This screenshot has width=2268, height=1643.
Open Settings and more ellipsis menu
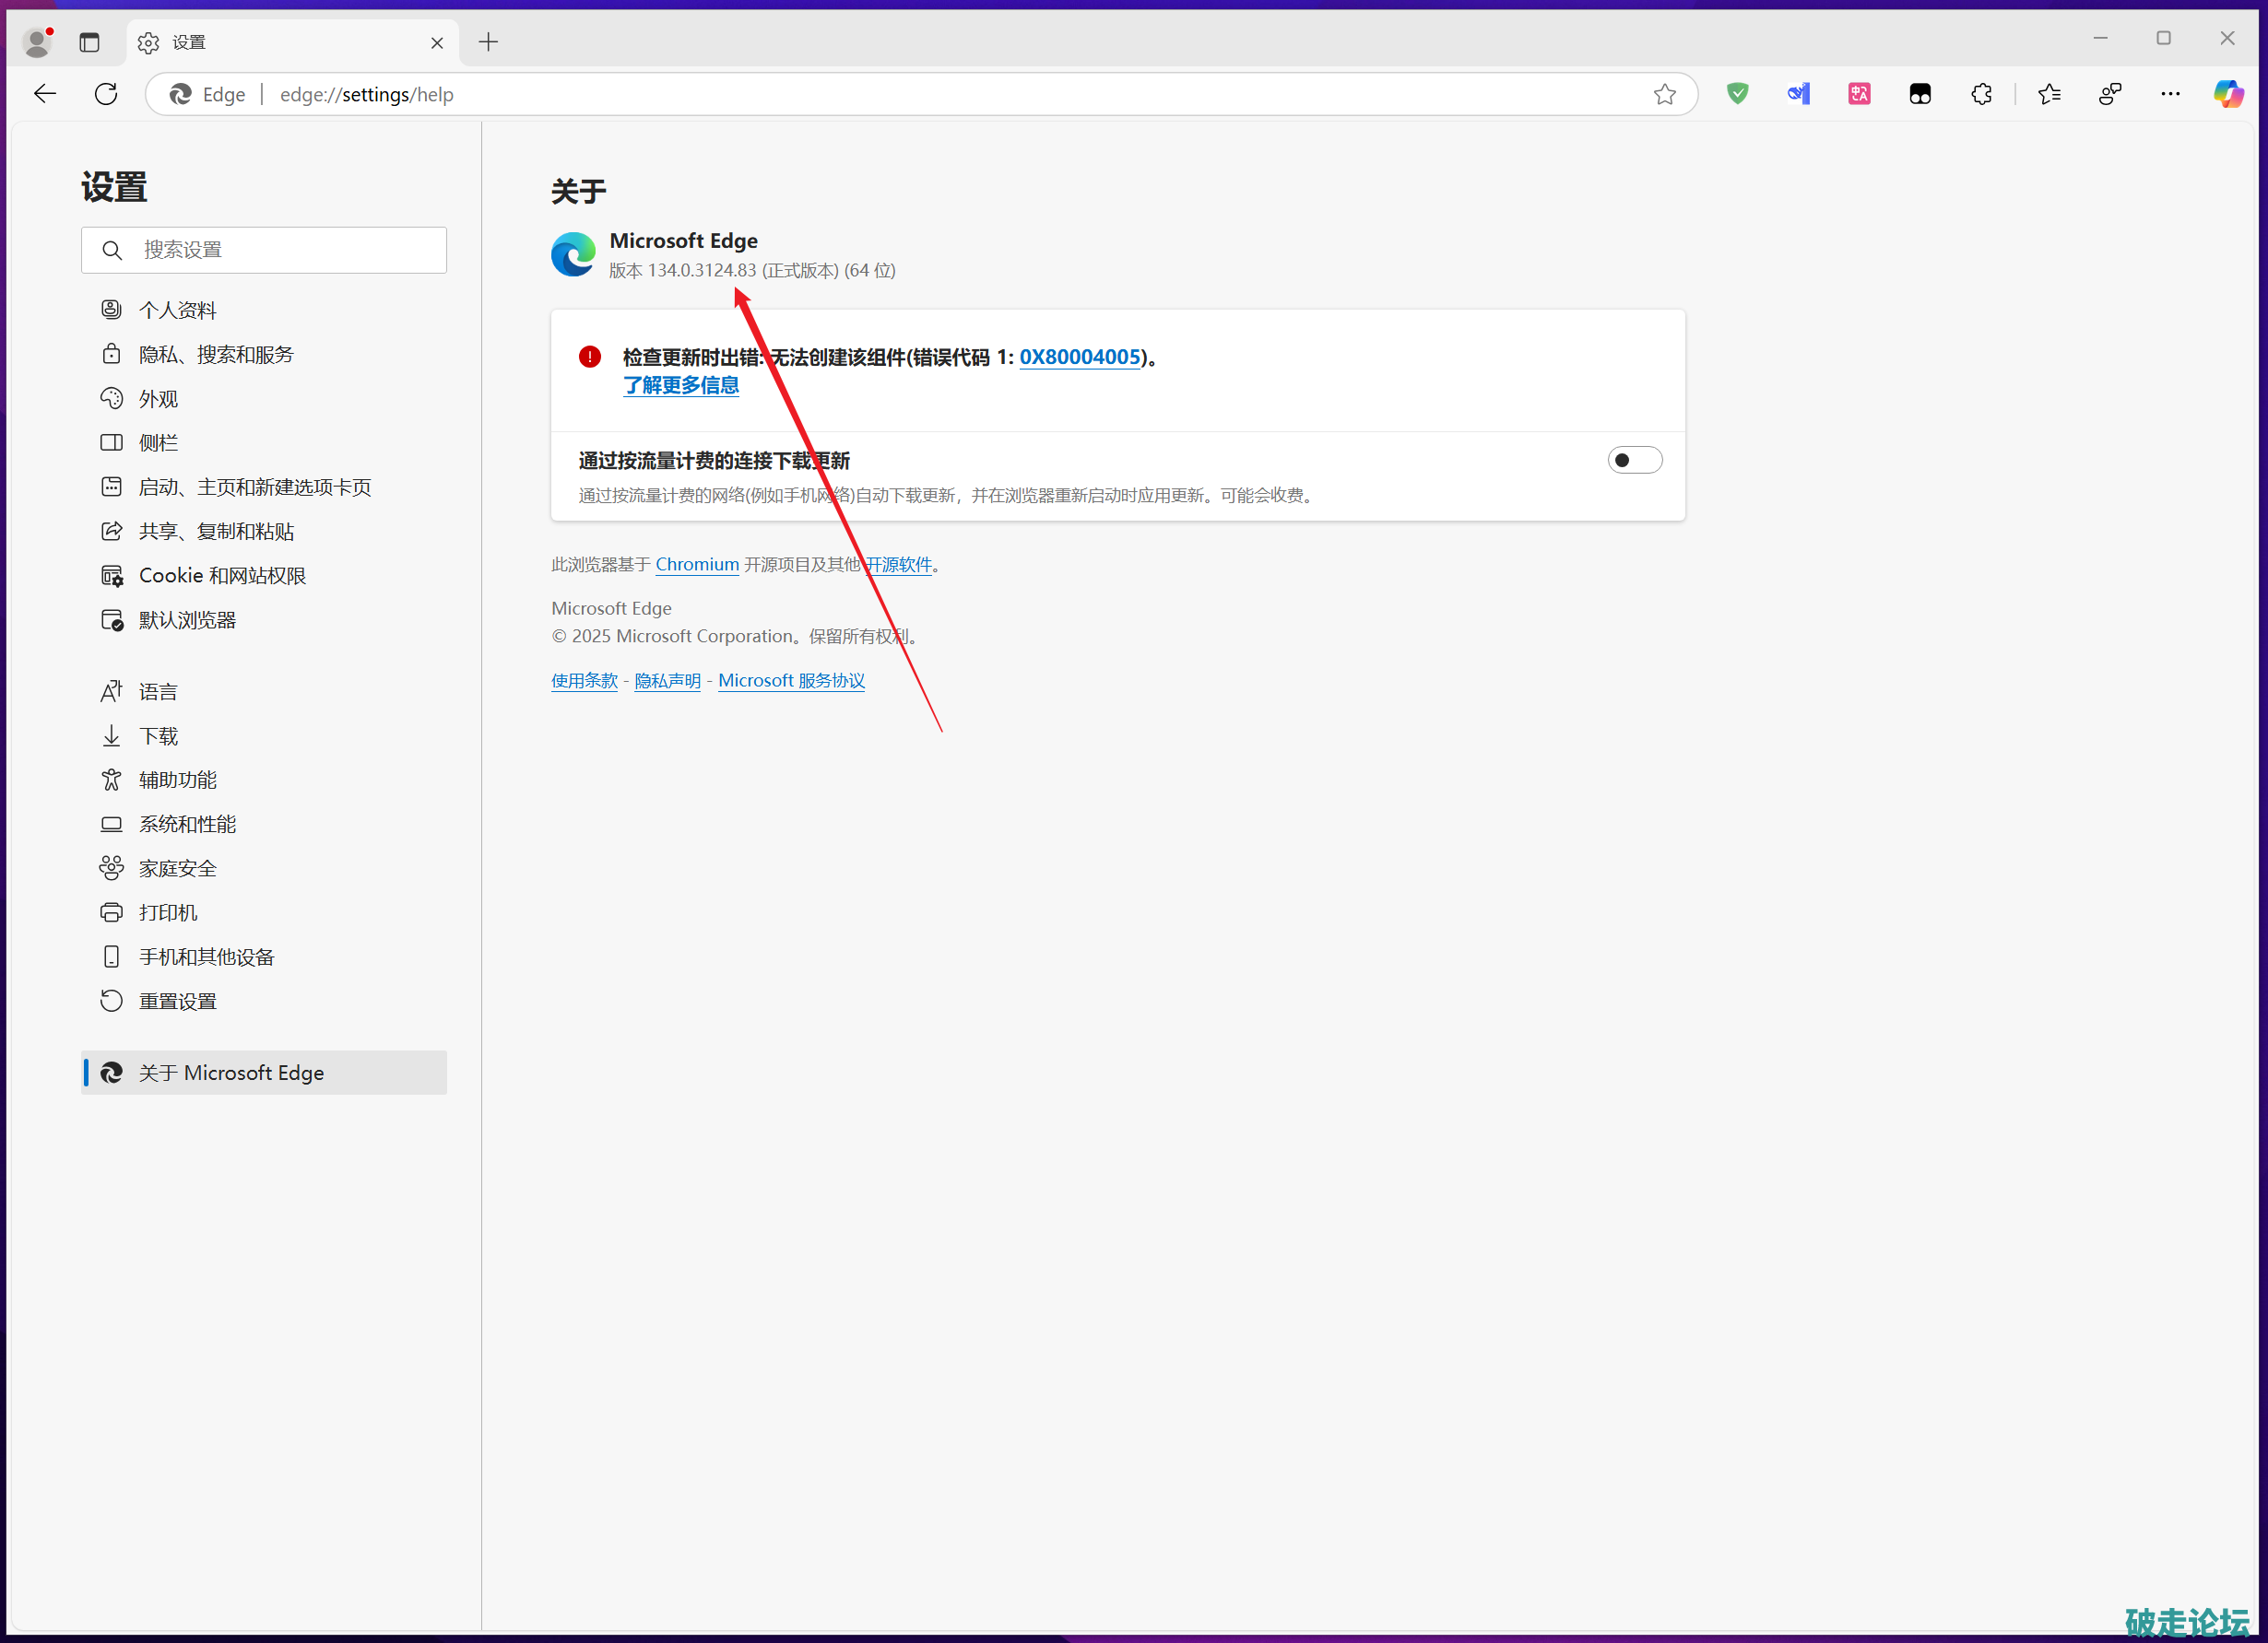tap(2170, 94)
